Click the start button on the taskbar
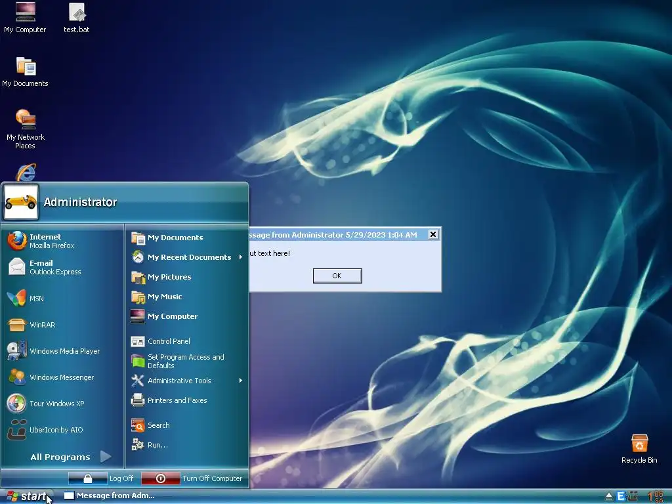The height and width of the screenshot is (504, 672). pos(27,496)
